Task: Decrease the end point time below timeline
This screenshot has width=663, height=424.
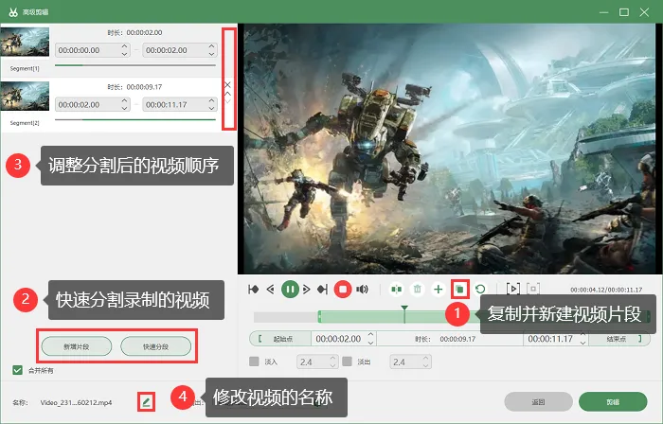Action: coord(583,343)
